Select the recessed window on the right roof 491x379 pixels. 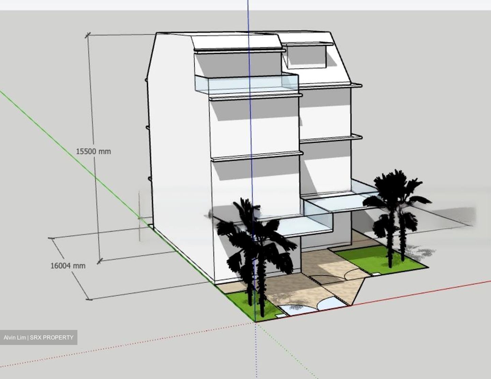(x=307, y=57)
